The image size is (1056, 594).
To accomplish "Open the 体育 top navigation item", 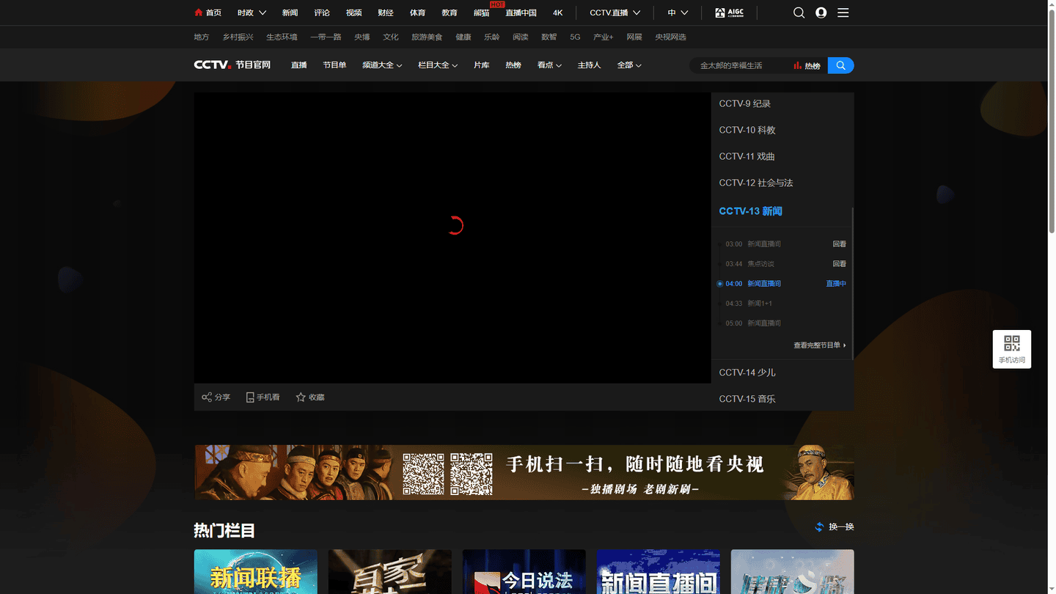I will point(417,12).
